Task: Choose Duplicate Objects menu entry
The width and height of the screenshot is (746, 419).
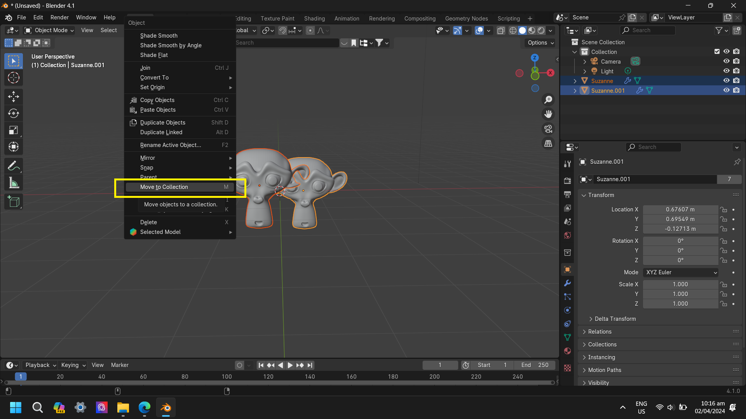Action: click(x=180, y=123)
